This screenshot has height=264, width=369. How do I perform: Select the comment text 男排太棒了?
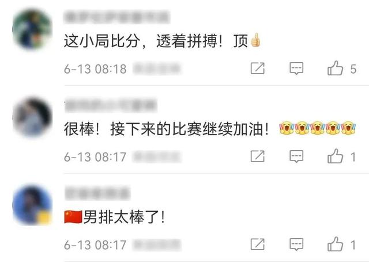point(125,217)
